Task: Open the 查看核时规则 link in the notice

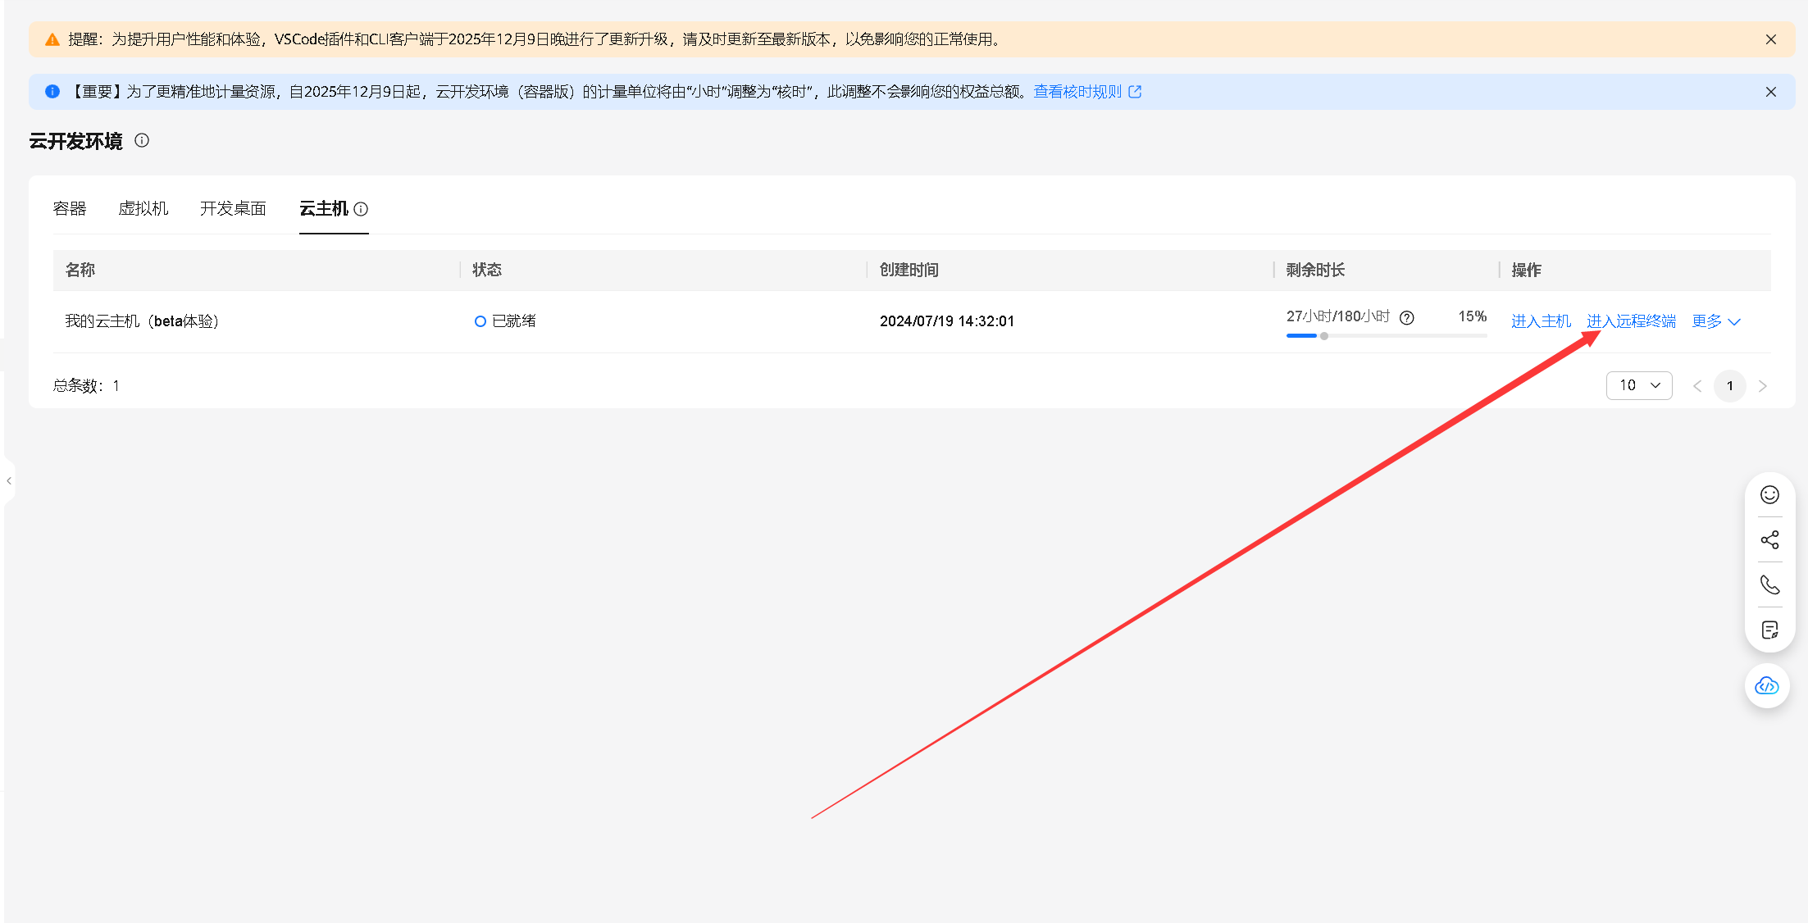Action: click(1078, 91)
